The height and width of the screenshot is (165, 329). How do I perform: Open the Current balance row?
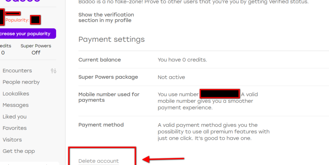click(x=100, y=60)
